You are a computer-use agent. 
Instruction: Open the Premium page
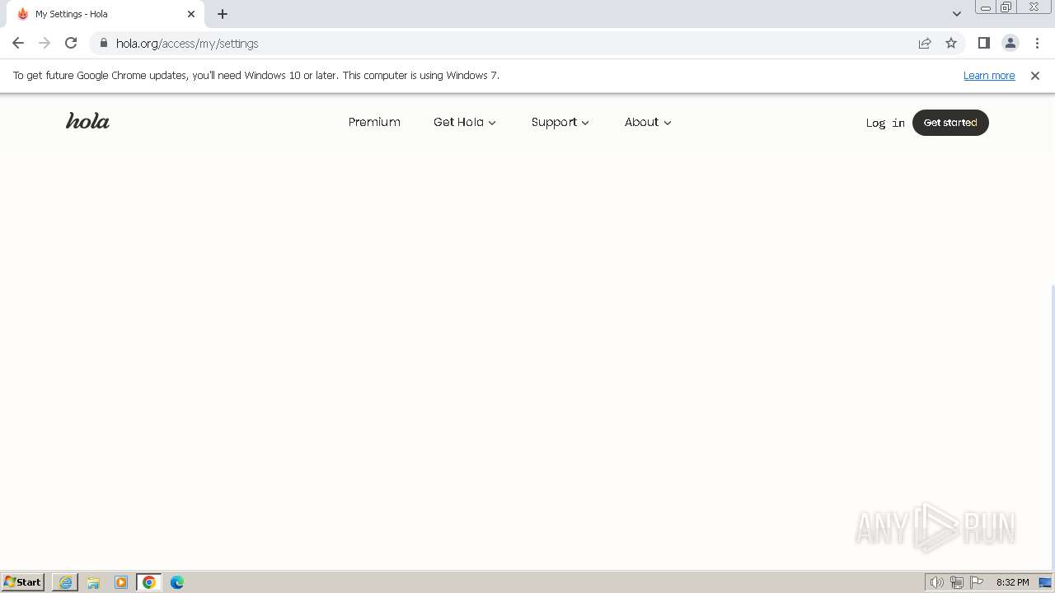(x=374, y=122)
